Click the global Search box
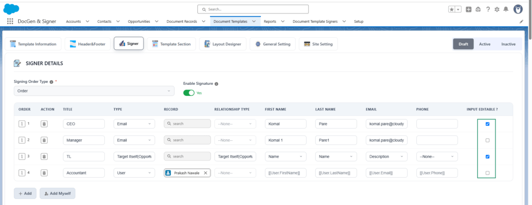 253,9
